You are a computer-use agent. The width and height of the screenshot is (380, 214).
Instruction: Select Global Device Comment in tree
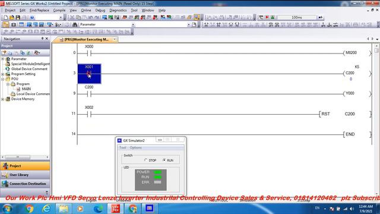tap(29, 69)
